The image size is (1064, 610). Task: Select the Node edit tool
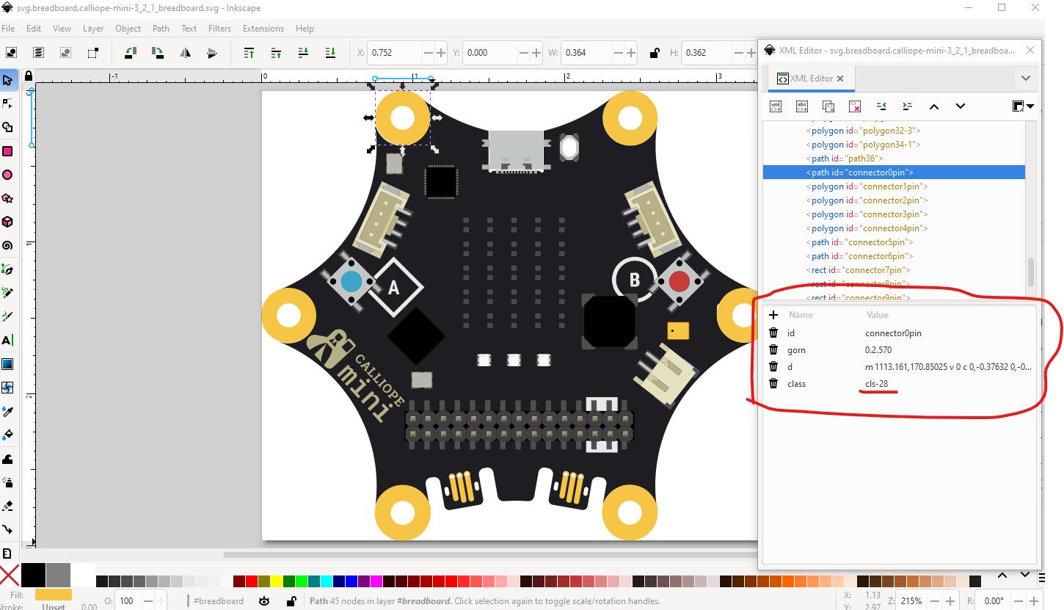[x=7, y=104]
